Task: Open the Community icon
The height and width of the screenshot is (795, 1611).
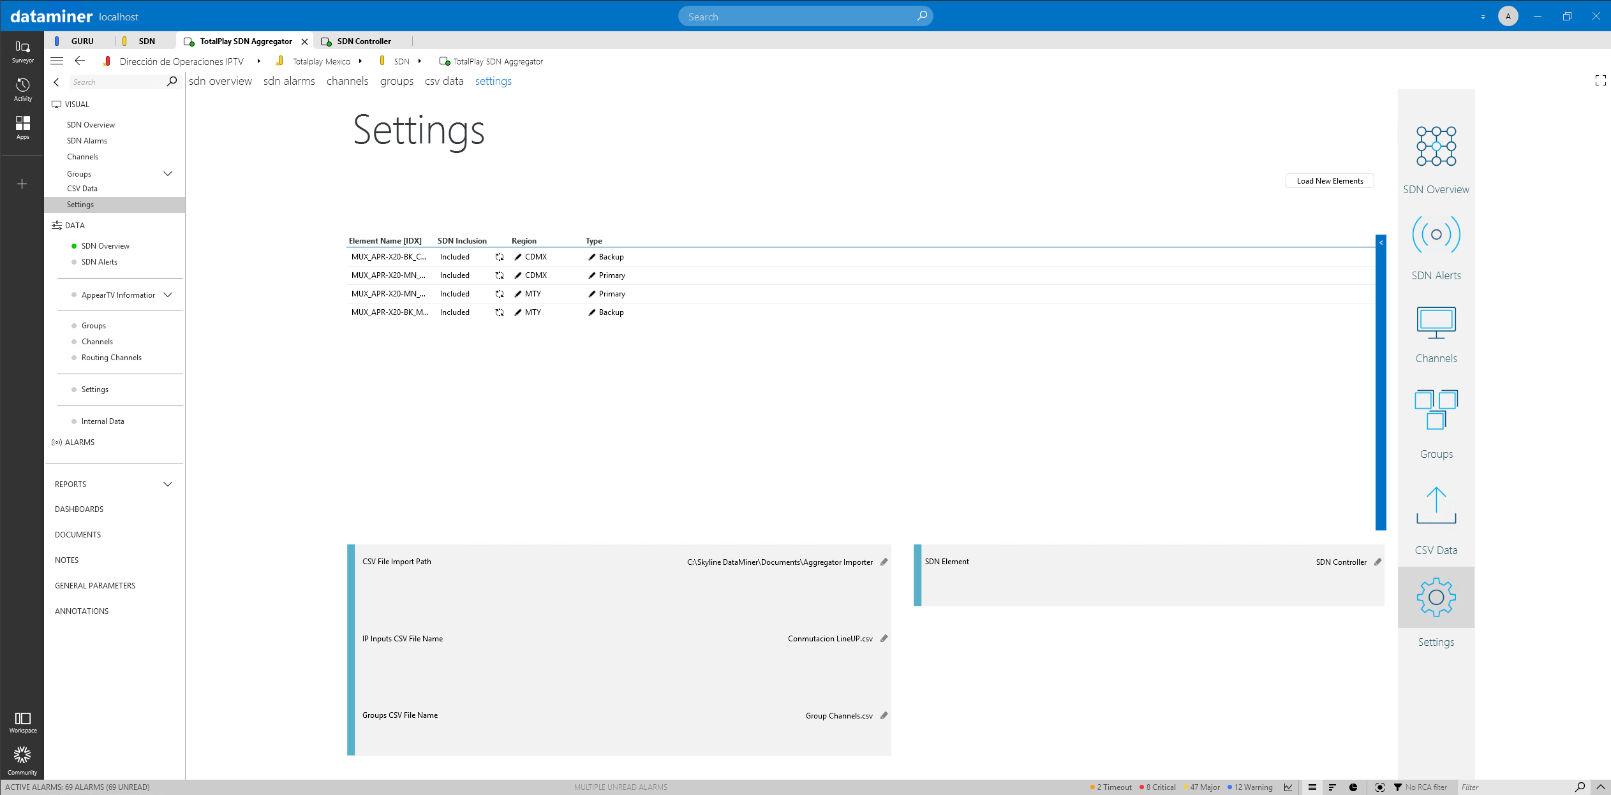Action: [22, 761]
